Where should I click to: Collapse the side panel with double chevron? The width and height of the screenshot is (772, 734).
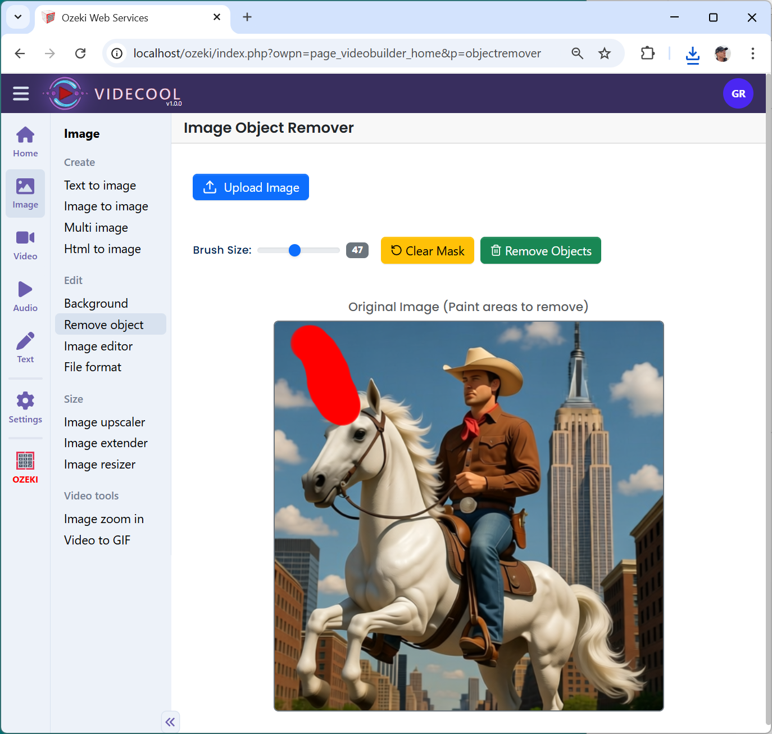click(x=170, y=722)
